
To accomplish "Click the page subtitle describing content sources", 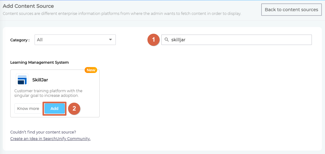I will tap(122, 14).
